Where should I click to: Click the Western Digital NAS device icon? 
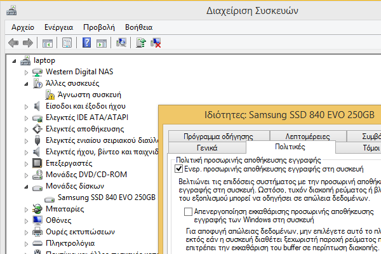(37, 72)
